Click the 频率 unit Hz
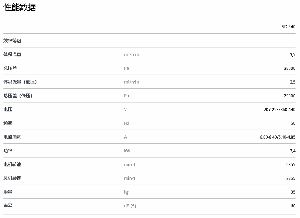Screen dimensions: 300x218 coord(126,123)
